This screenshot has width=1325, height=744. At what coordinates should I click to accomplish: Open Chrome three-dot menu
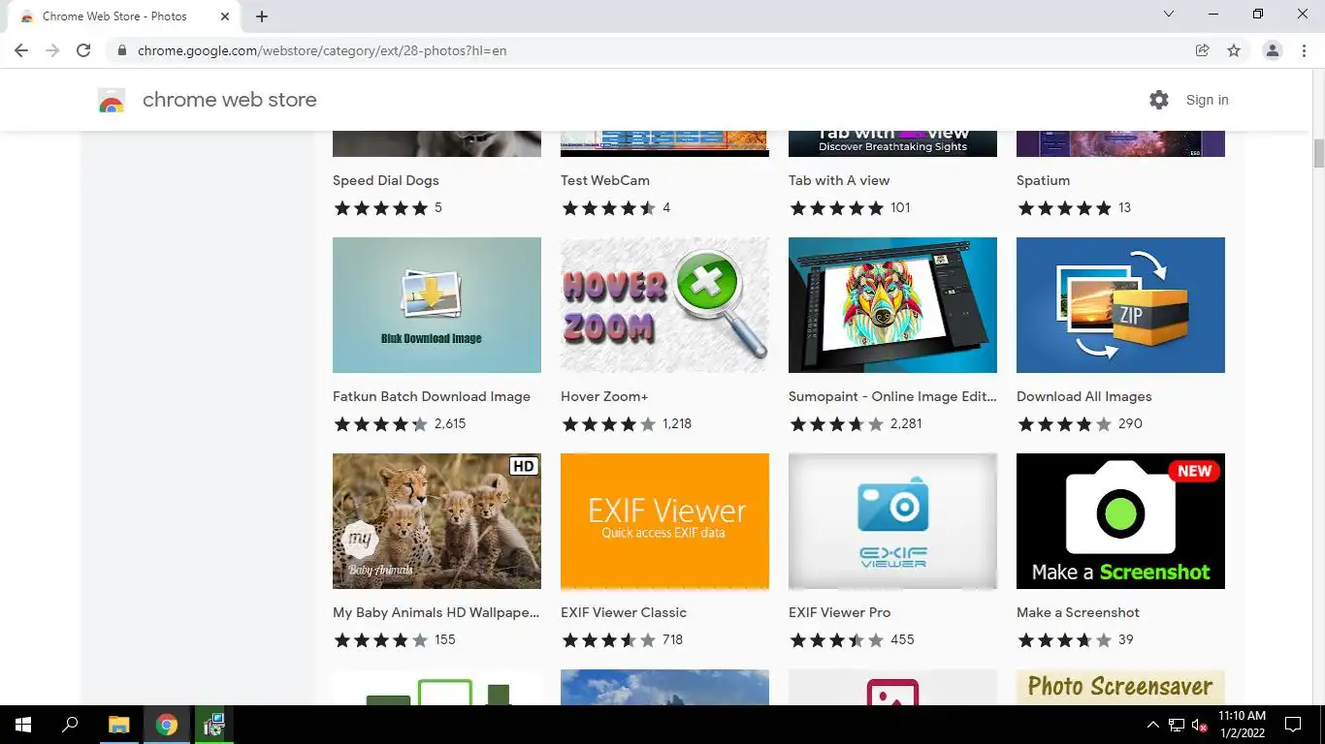tap(1304, 50)
